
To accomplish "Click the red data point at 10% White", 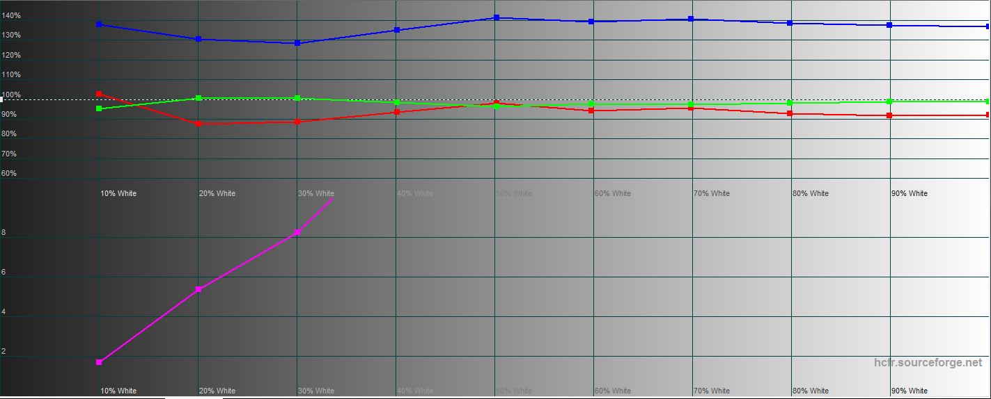I will click(x=99, y=94).
